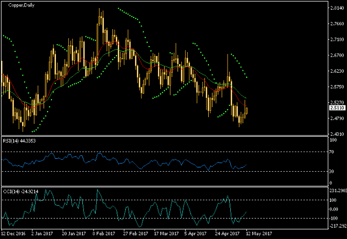347x239 pixels.
Task: Click the tallest candlestick near 8 Feb 2017
Action: (97, 44)
